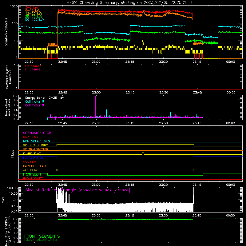The height and width of the screenshot is (246, 246).
Task: Click the 0.8 value on the modulation axis
Action: pos(15,100)
